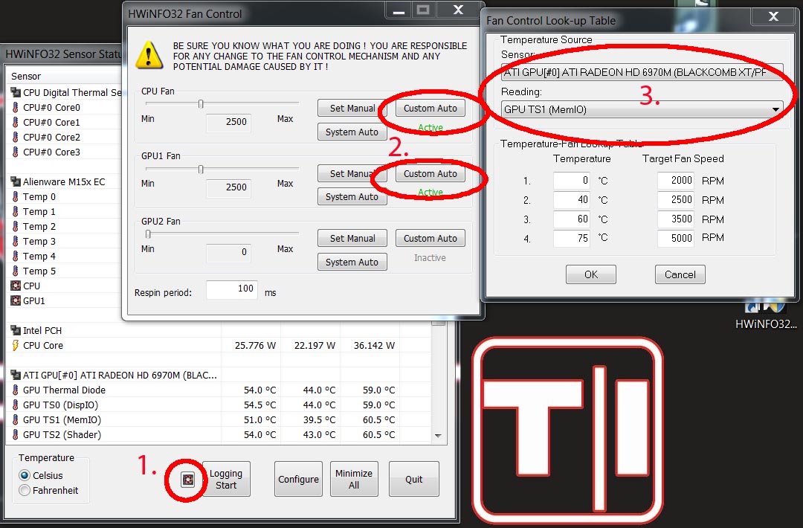Click System Auto for the CPU Fan
Image resolution: width=803 pixels, height=528 pixels.
(352, 132)
